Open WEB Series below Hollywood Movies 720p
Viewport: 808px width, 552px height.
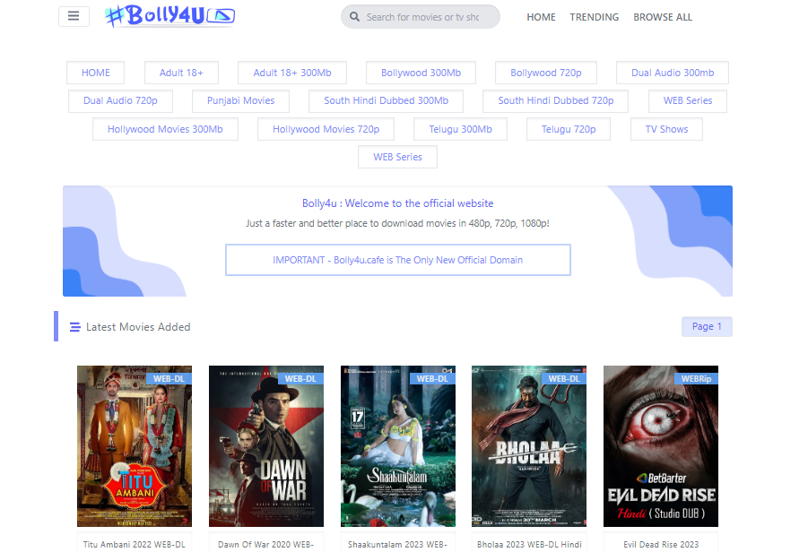(x=398, y=157)
